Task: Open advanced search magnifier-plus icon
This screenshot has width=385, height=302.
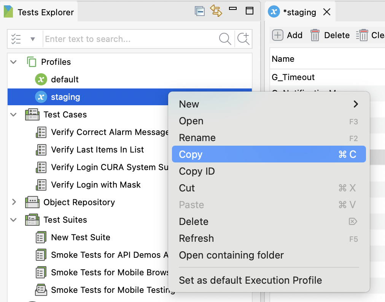Action: [x=243, y=39]
